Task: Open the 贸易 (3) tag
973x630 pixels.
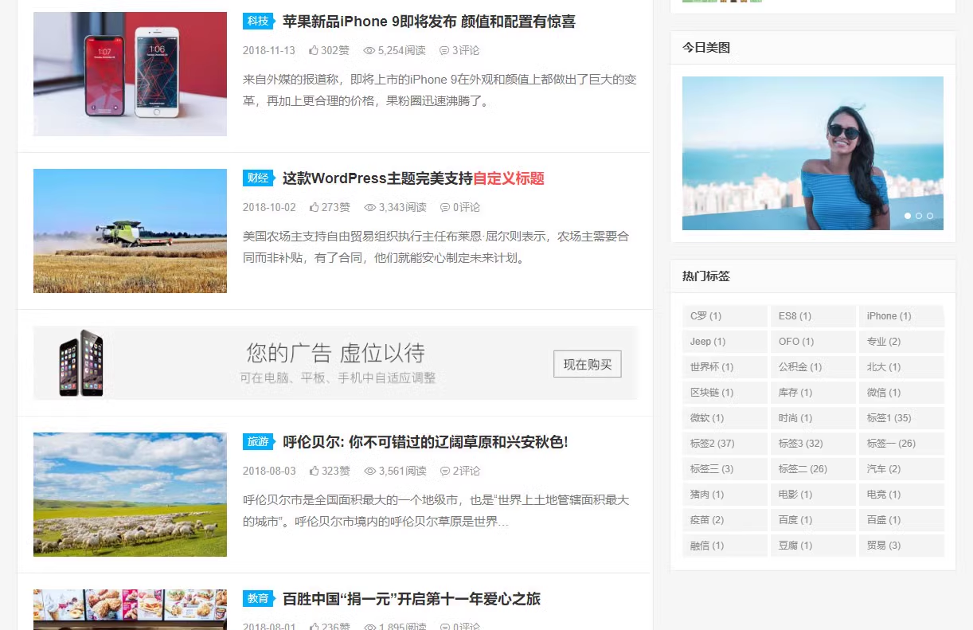Action: [901, 546]
